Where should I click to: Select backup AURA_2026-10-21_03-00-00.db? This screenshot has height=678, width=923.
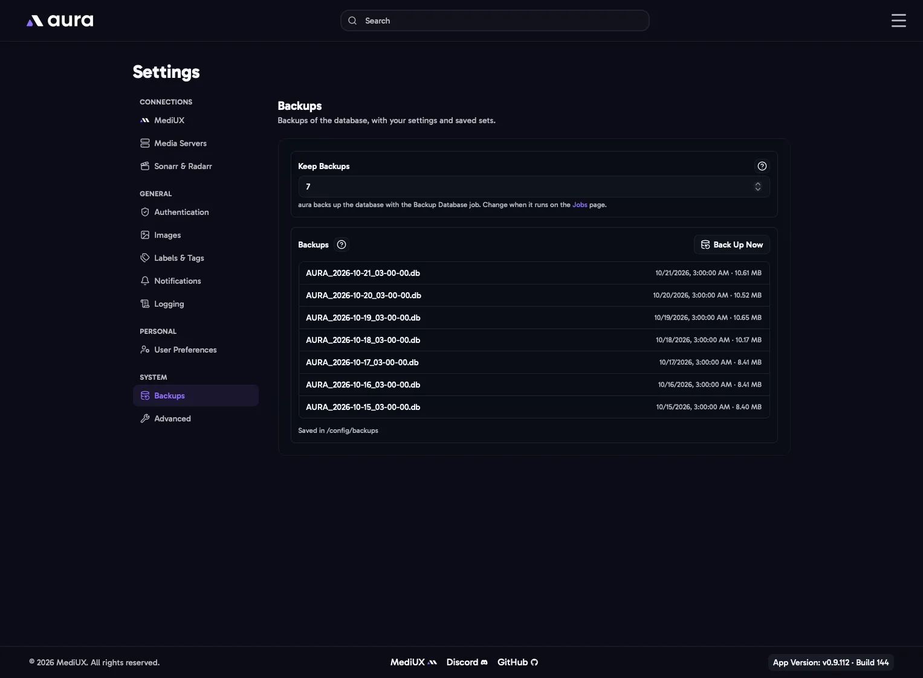534,273
